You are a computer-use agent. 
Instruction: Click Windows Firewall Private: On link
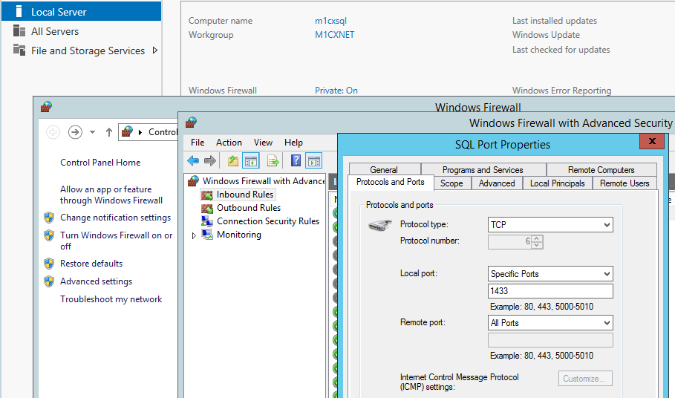pyautogui.click(x=336, y=91)
